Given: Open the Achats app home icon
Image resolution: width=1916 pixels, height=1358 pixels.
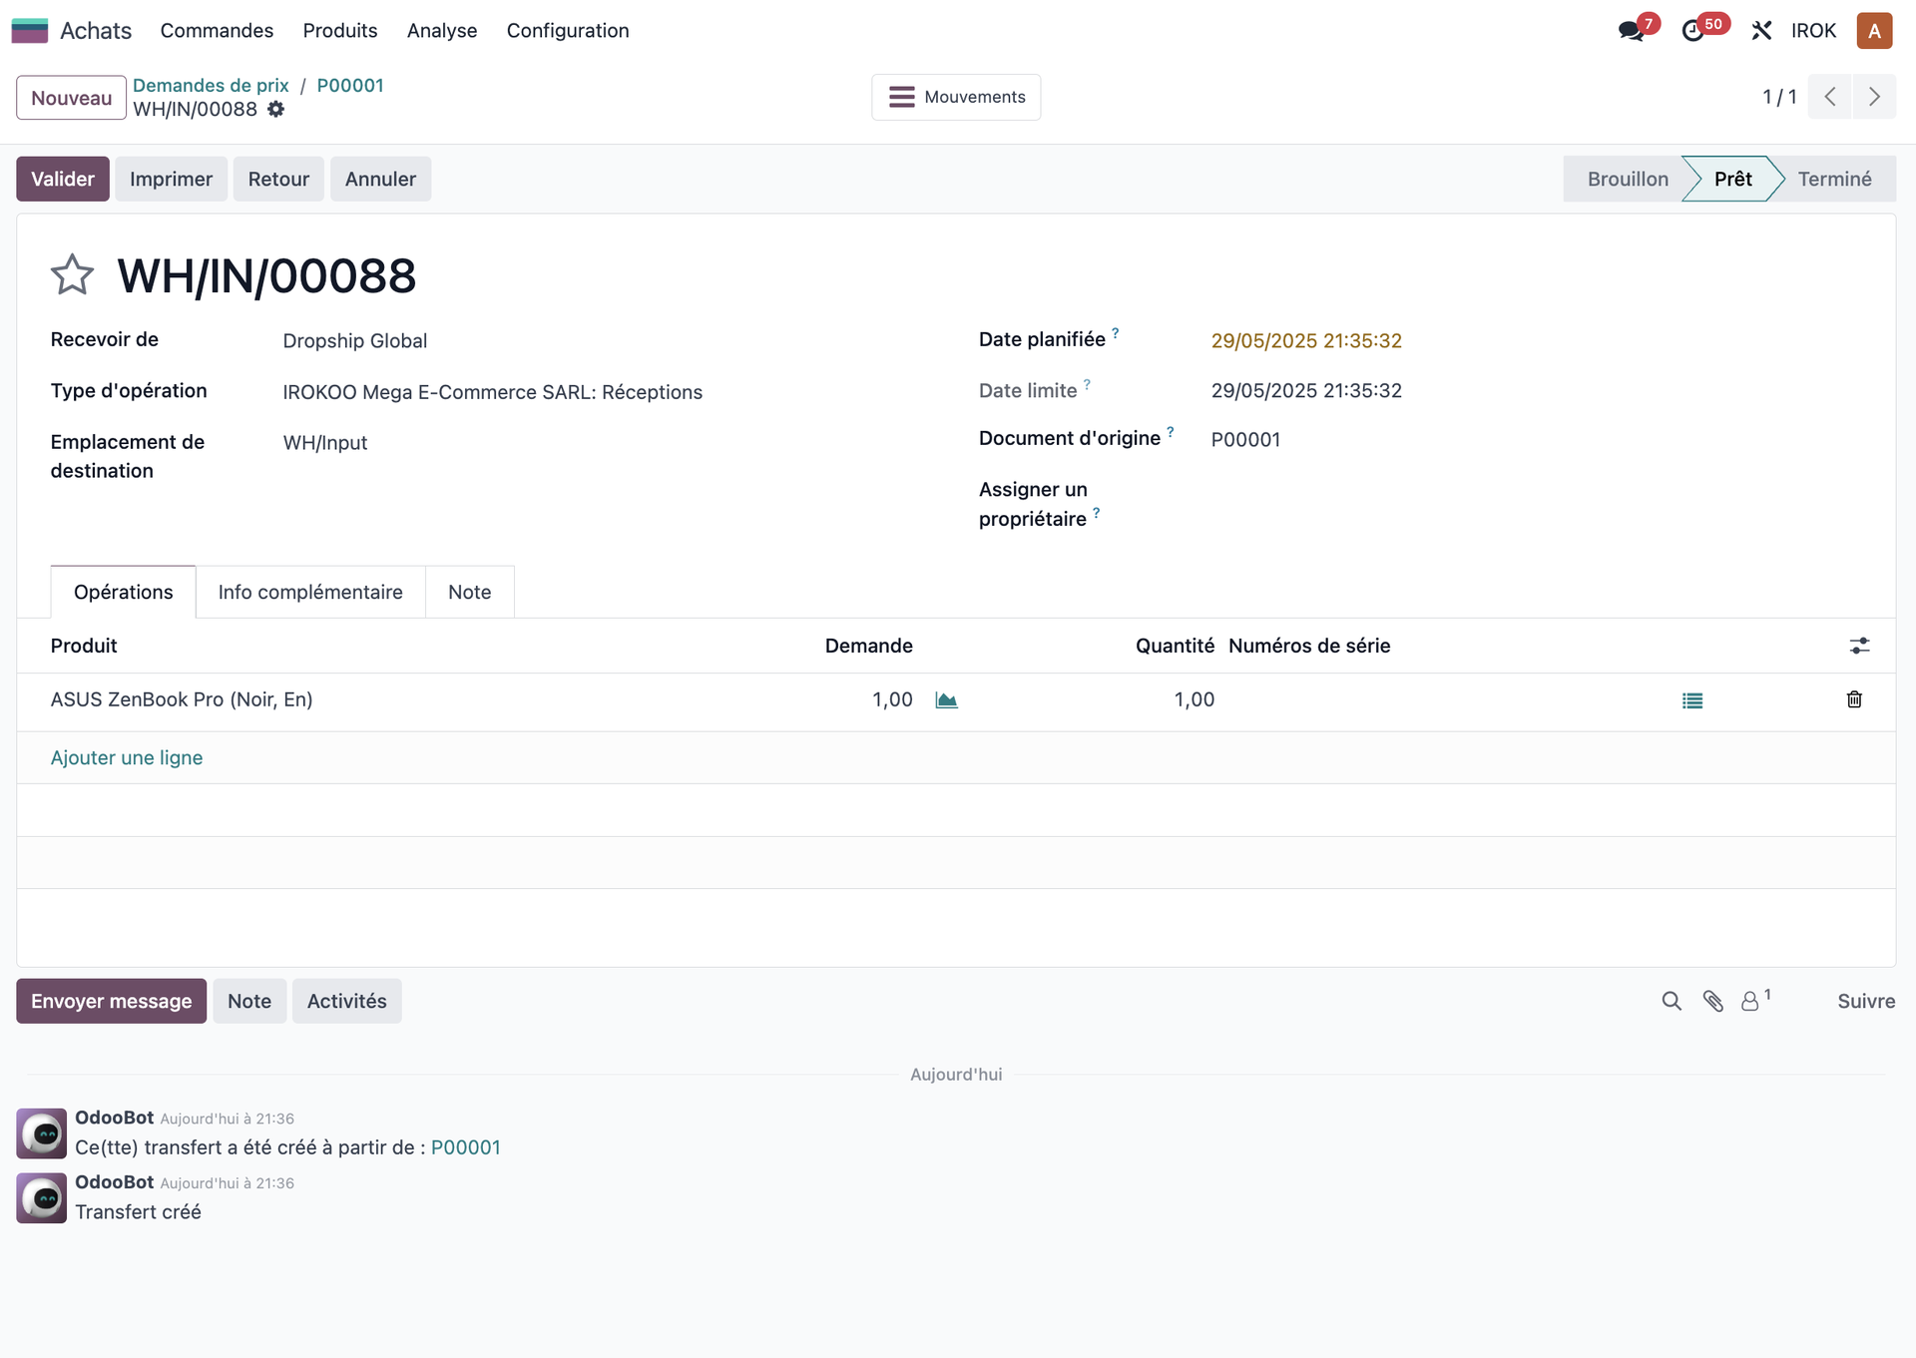Looking at the screenshot, I should [x=30, y=31].
